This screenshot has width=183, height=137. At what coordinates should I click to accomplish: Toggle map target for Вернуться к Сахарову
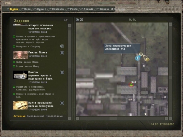[62, 46]
